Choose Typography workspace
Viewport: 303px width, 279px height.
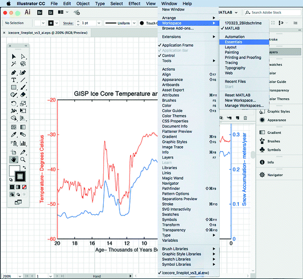click(244, 68)
